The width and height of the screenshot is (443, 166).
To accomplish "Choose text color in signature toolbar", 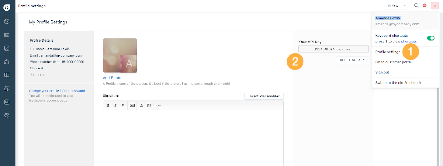I will [x=141, y=105].
